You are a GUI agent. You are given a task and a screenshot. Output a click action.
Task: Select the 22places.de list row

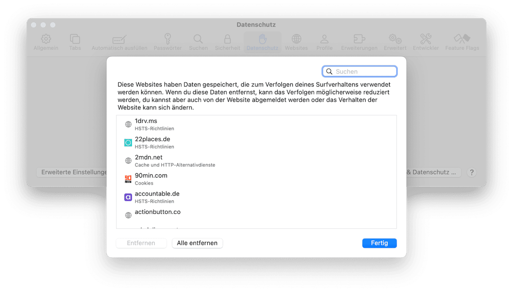coord(256,142)
